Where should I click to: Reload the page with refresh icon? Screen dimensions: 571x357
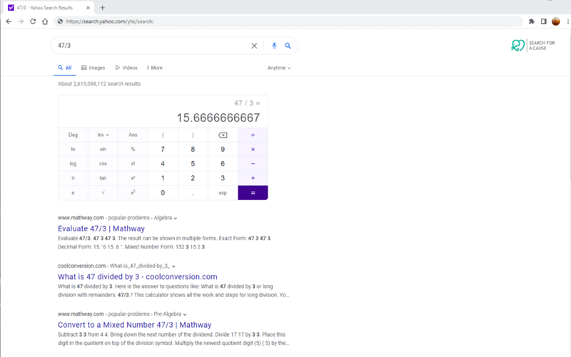pos(33,21)
